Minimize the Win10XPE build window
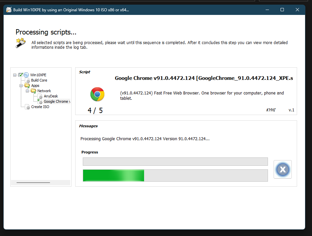Image resolution: width=312 pixels, height=236 pixels. (x=267, y=10)
